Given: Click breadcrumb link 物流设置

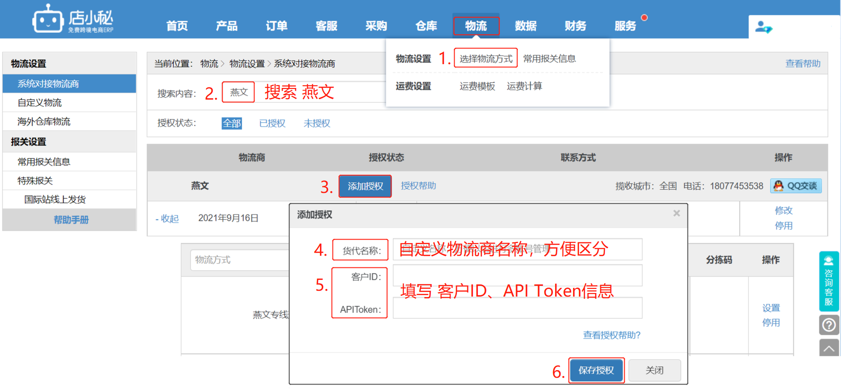Looking at the screenshot, I should [247, 64].
